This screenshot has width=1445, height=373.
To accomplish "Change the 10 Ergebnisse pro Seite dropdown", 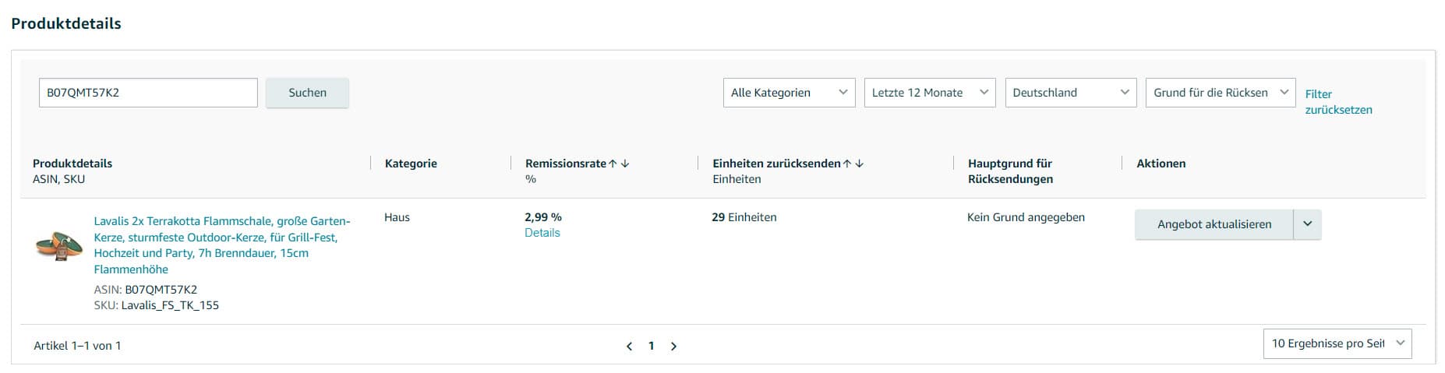I will tap(1337, 343).
